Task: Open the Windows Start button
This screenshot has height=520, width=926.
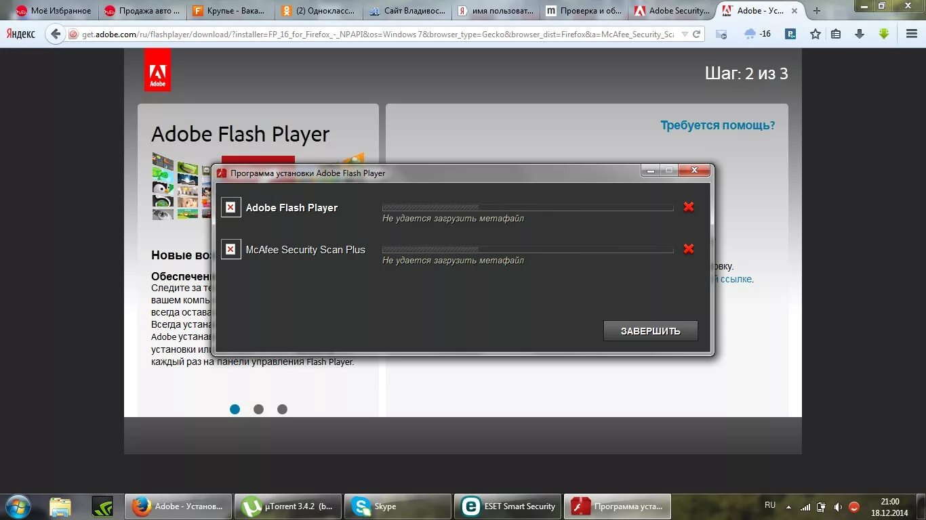Action: pyautogui.click(x=18, y=506)
